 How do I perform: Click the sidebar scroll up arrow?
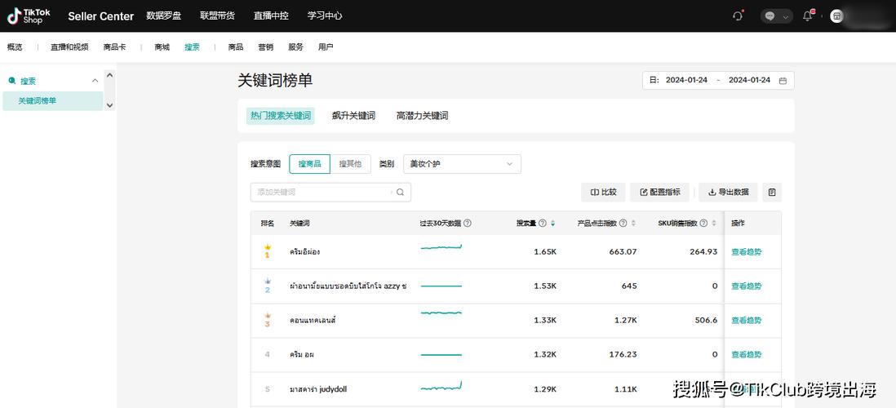(x=109, y=75)
